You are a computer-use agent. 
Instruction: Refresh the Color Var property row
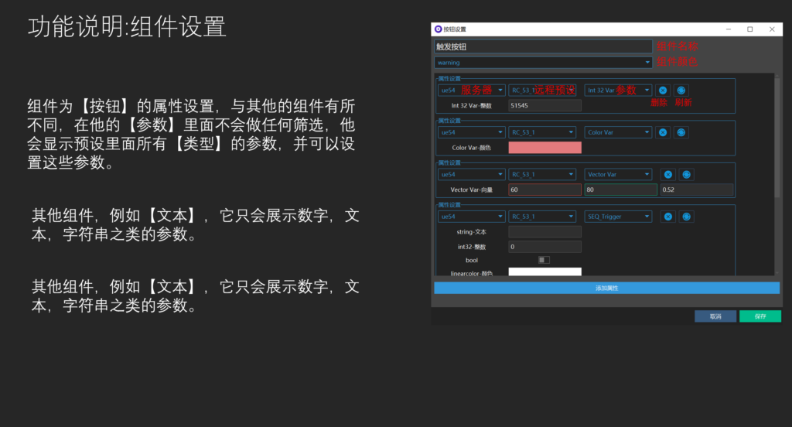681,132
